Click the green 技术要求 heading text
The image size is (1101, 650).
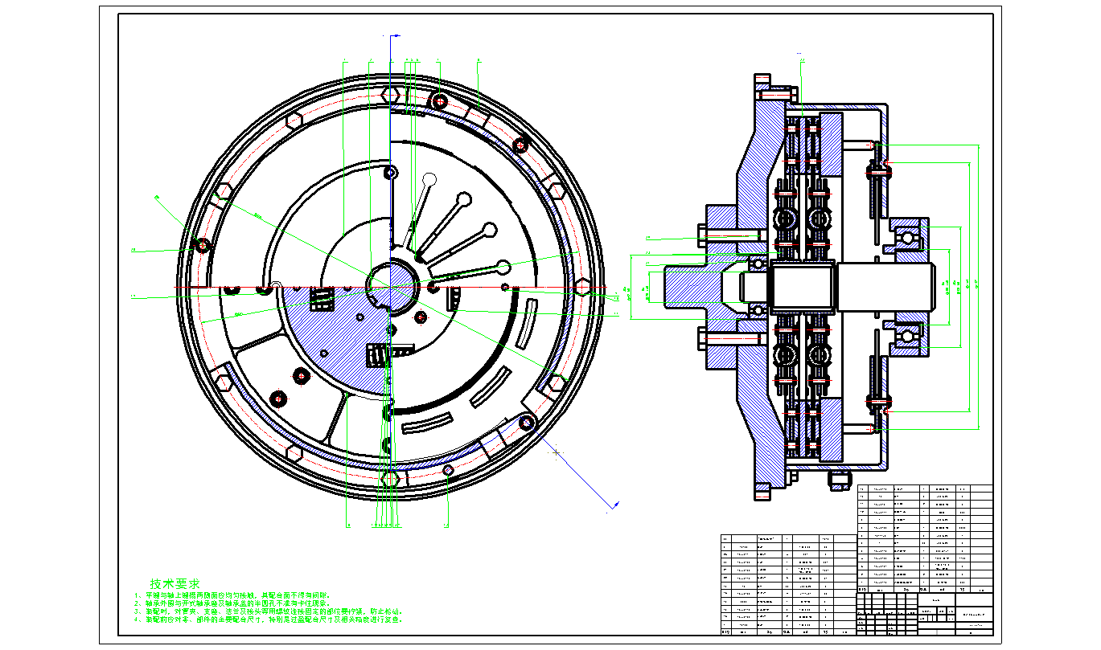(x=175, y=583)
